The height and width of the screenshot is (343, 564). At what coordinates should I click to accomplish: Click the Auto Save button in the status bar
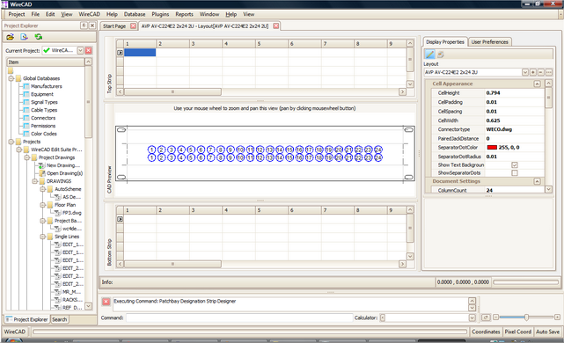point(547,332)
